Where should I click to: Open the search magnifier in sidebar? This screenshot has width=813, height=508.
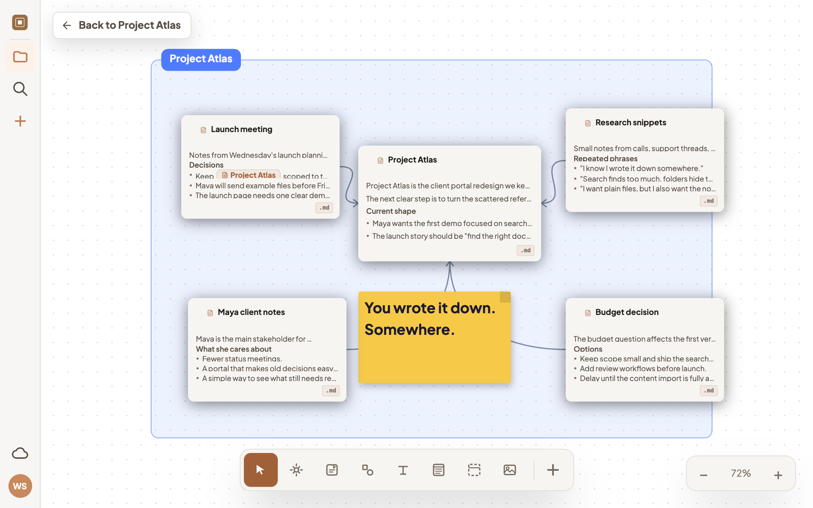20,89
